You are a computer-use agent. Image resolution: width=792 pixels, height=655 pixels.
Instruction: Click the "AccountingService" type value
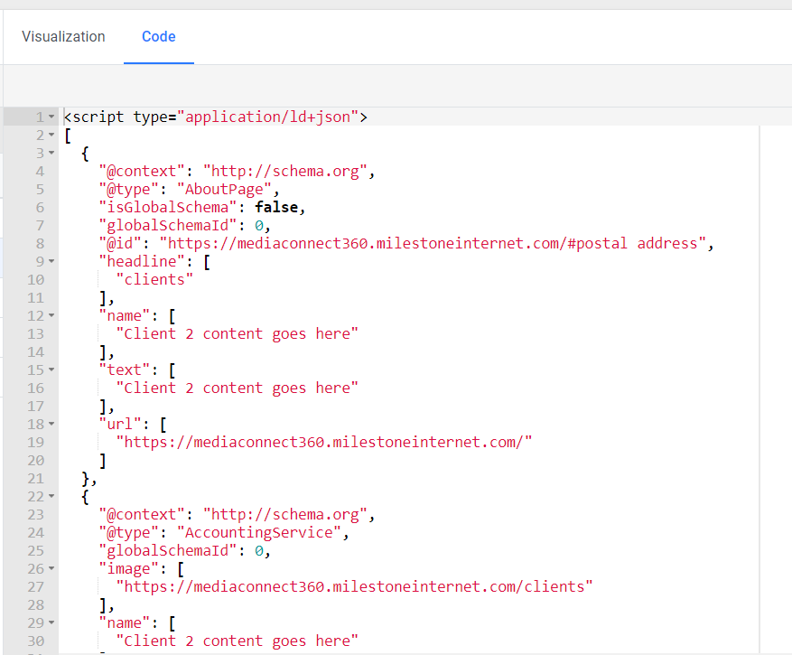tap(259, 533)
